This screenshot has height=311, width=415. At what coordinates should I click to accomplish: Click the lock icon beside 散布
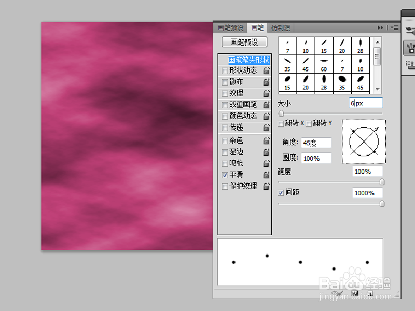tap(266, 82)
